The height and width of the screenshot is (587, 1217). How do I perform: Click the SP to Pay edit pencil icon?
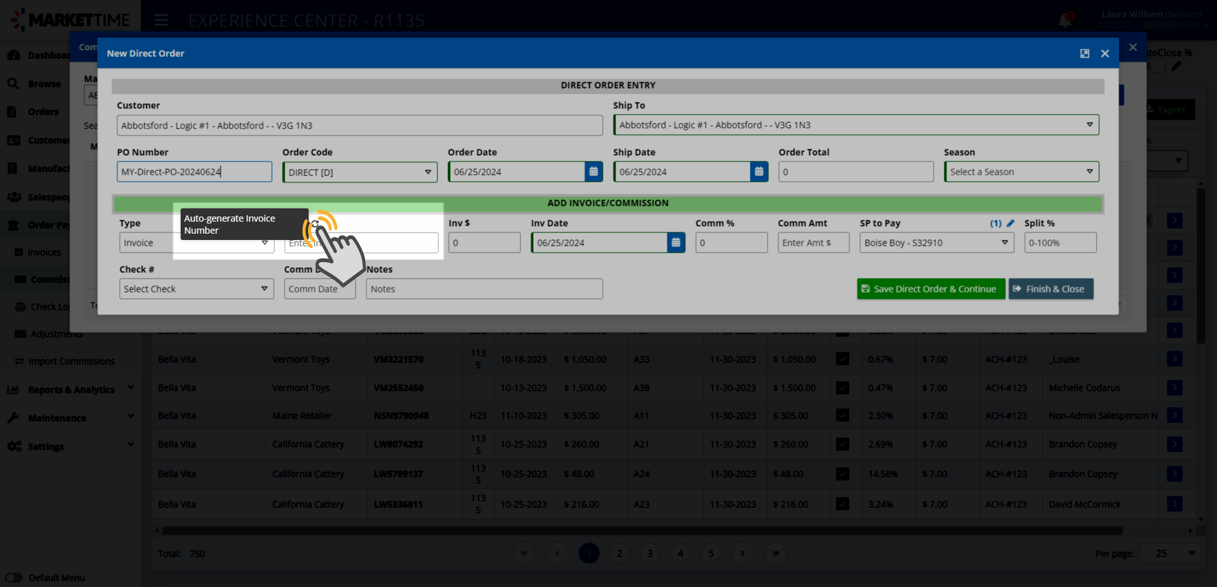coord(1010,223)
